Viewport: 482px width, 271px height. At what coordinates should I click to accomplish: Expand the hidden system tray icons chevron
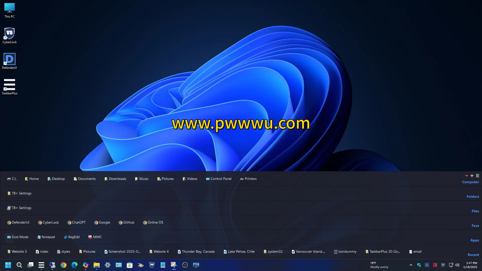[x=411, y=265]
